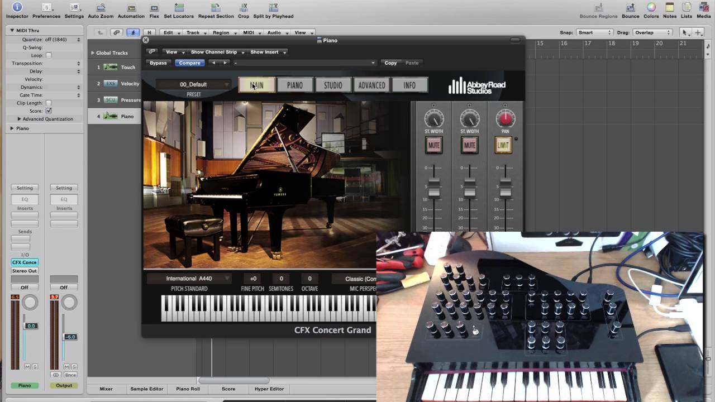This screenshot has height=402, width=715.
Task: Click the Touch track instrument icon
Action: (111, 67)
